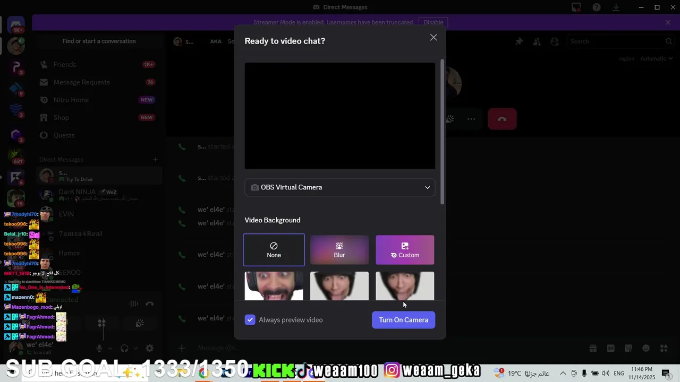Disable Streamer Mode from the banner
Viewport: 680px width, 382px height.
click(433, 22)
